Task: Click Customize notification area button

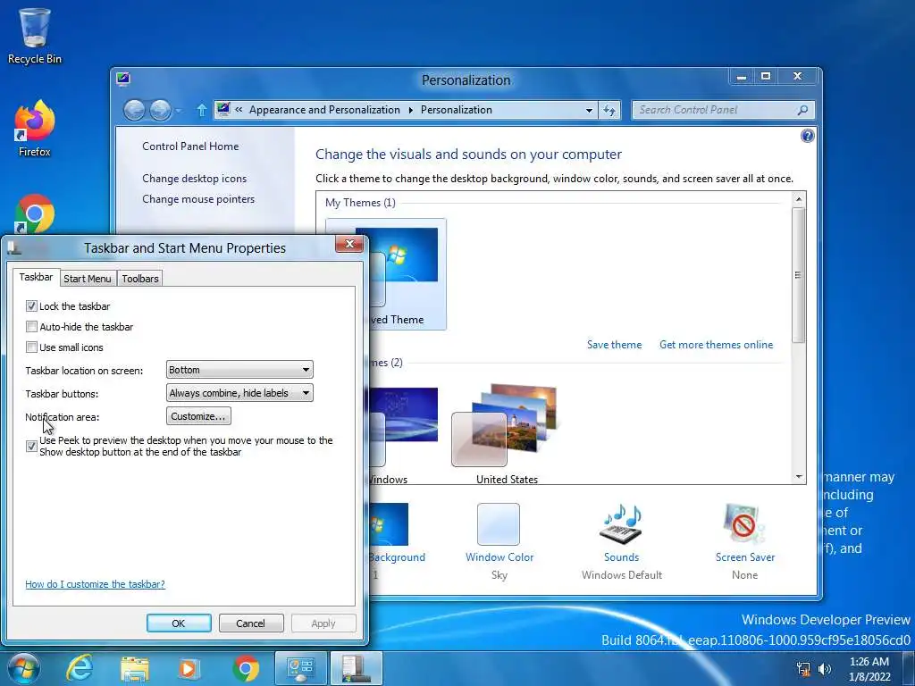Action: click(x=198, y=416)
